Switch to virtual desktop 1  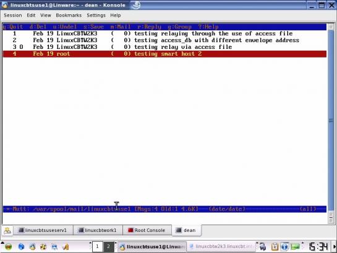point(97,247)
